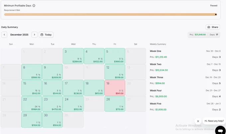Click the Week Five PnL $1,608.00
Image resolution: width=226 pixels, height=134 pixels.
[x=161, y=109]
